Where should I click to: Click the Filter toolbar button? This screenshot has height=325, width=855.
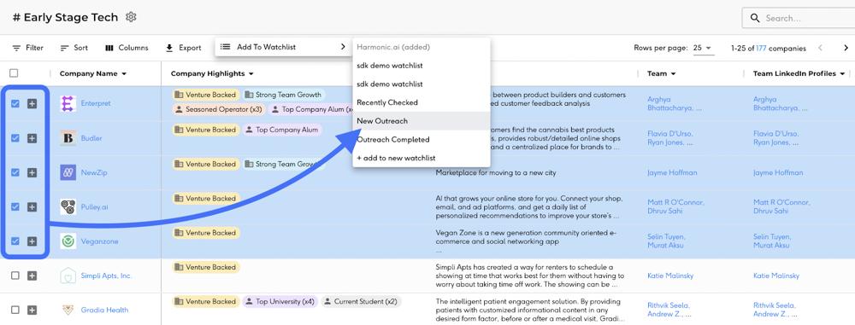tap(28, 48)
